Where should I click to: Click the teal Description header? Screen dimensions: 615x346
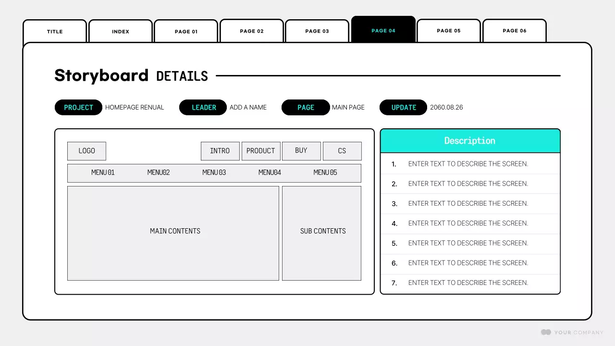click(x=470, y=140)
